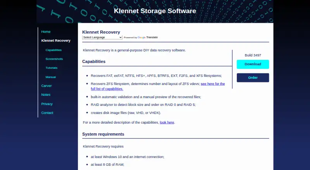Click the 'general-purpose DIY data recovery' sentence

click(134, 50)
